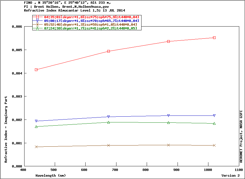The width and height of the screenshot is (245, 179).
Task: Select the red data point at 440 nm
Action: click(x=36, y=70)
